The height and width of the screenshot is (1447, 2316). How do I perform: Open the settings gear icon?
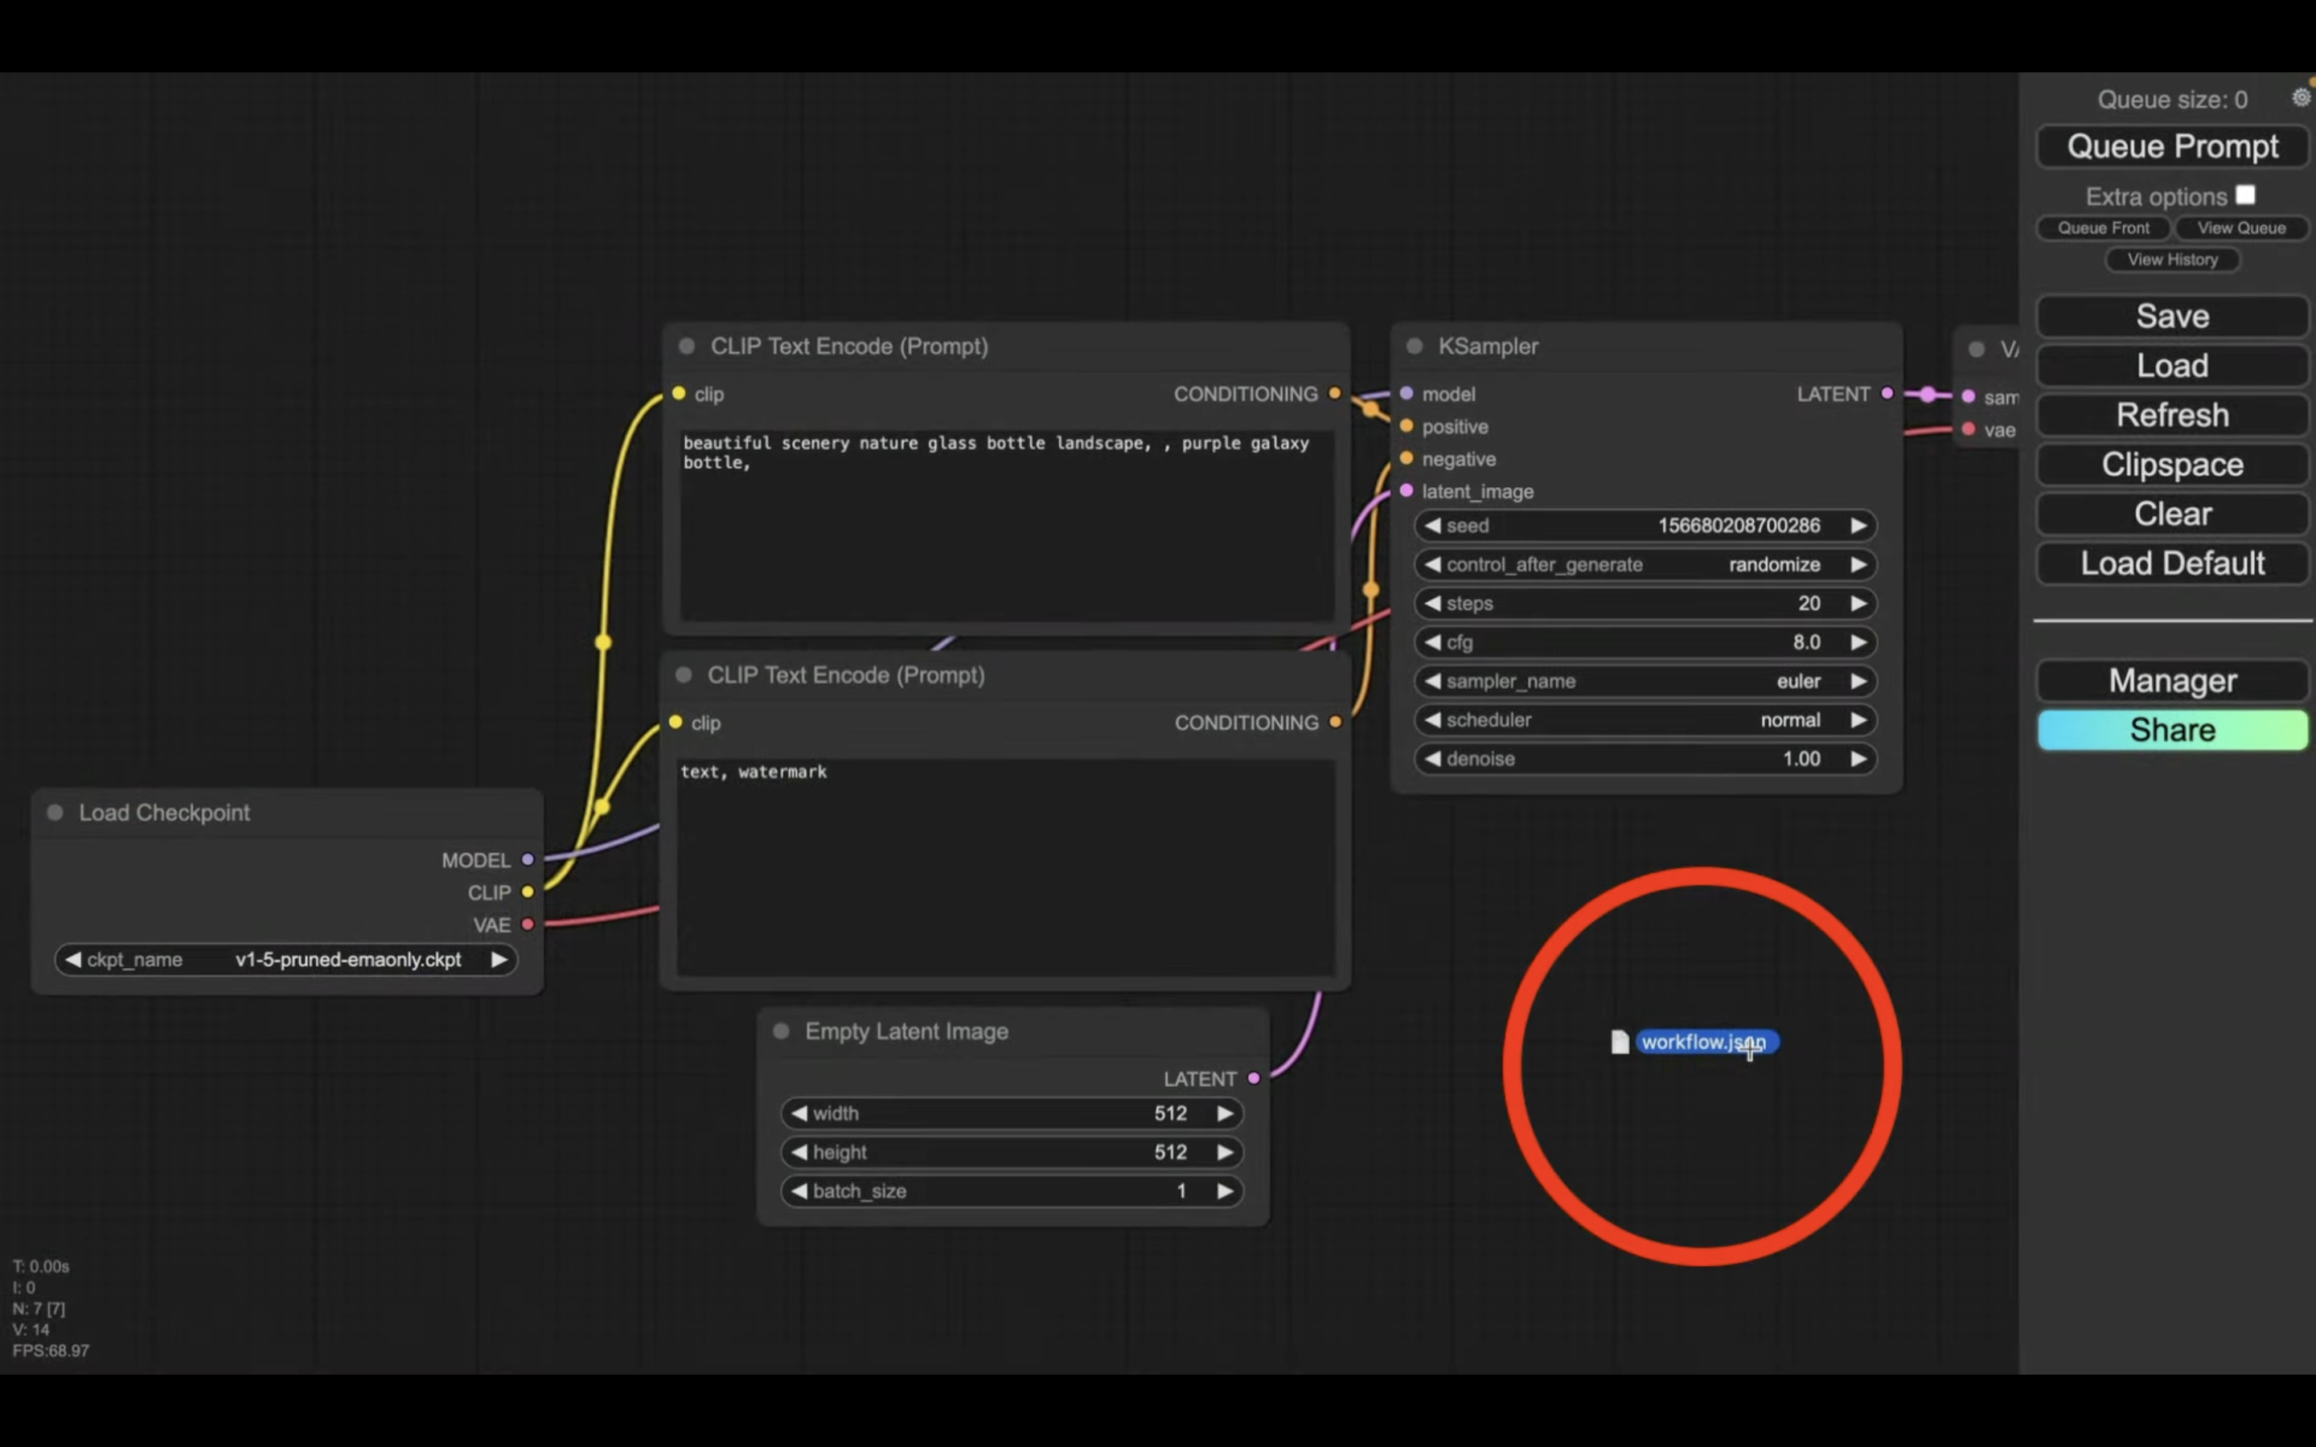point(2302,96)
